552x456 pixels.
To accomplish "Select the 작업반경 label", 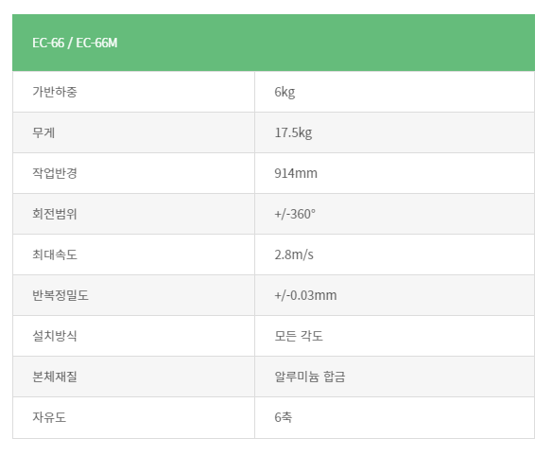I will tap(55, 173).
